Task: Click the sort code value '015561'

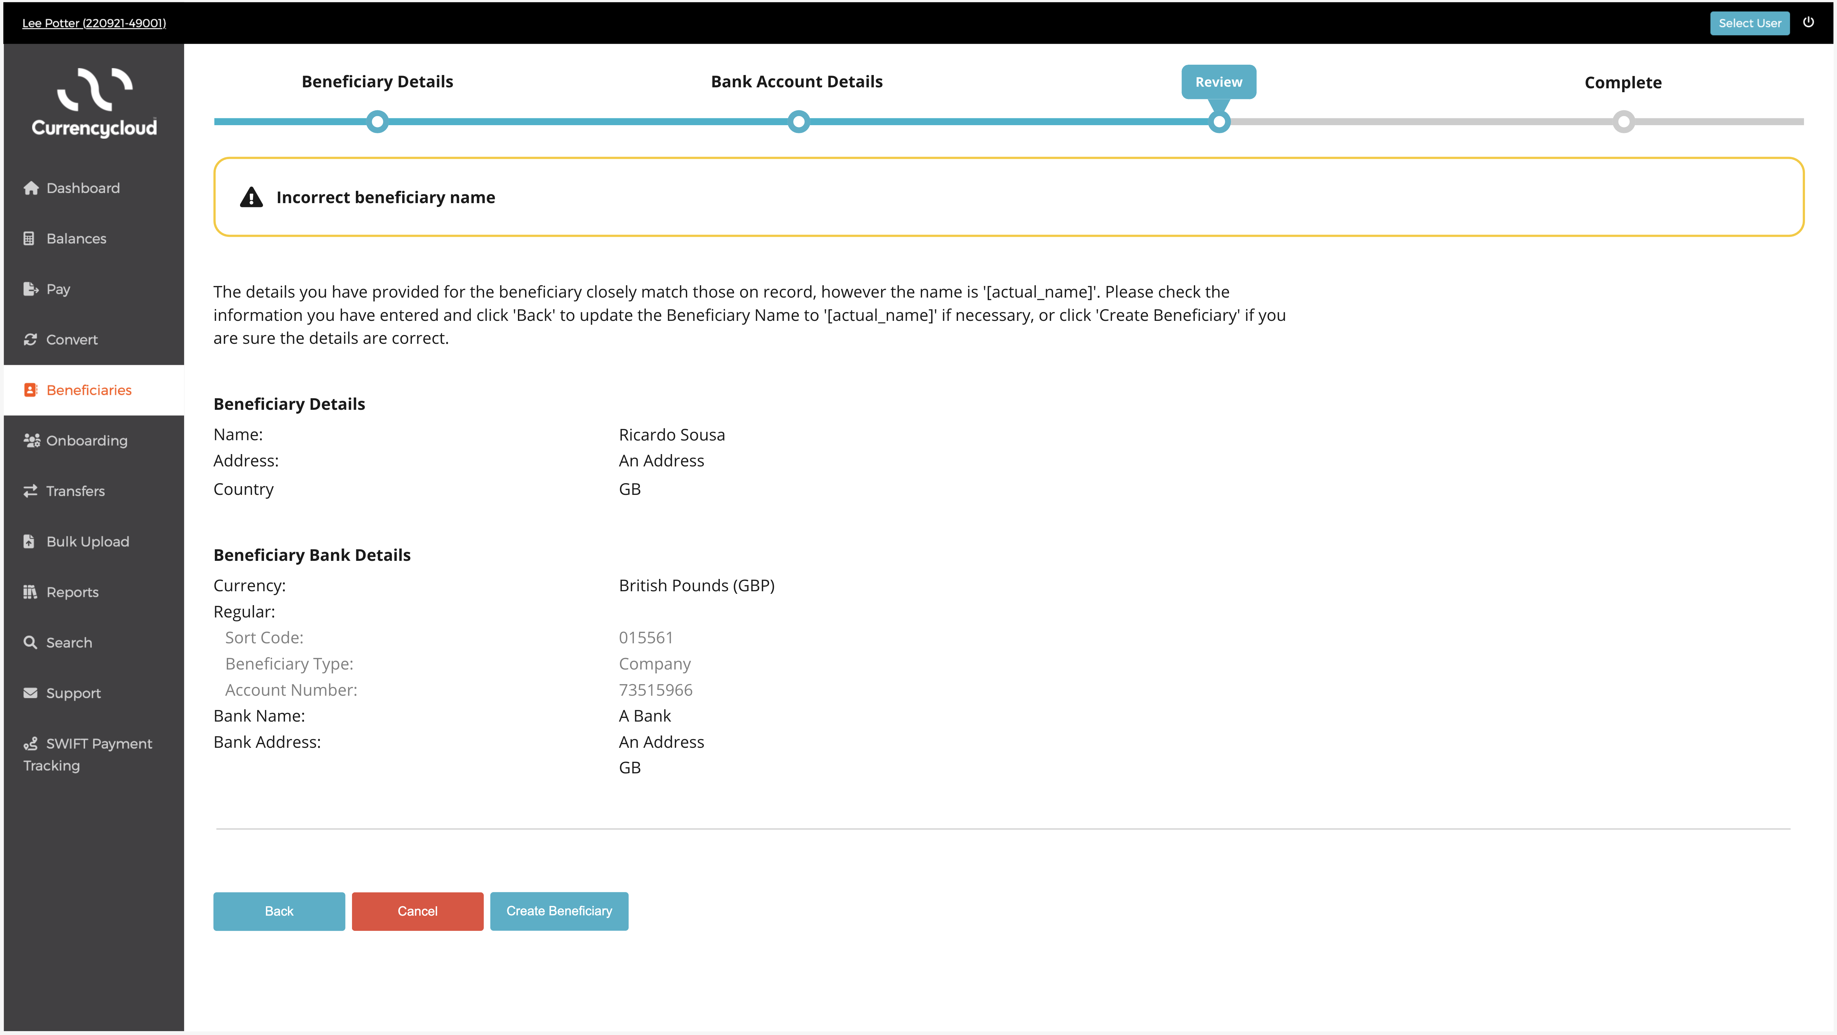Action: coord(646,638)
